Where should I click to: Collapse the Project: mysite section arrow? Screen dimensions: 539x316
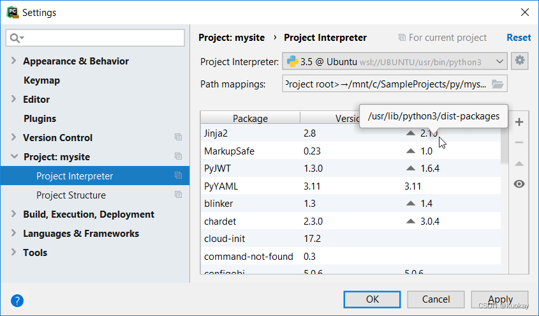(14, 156)
